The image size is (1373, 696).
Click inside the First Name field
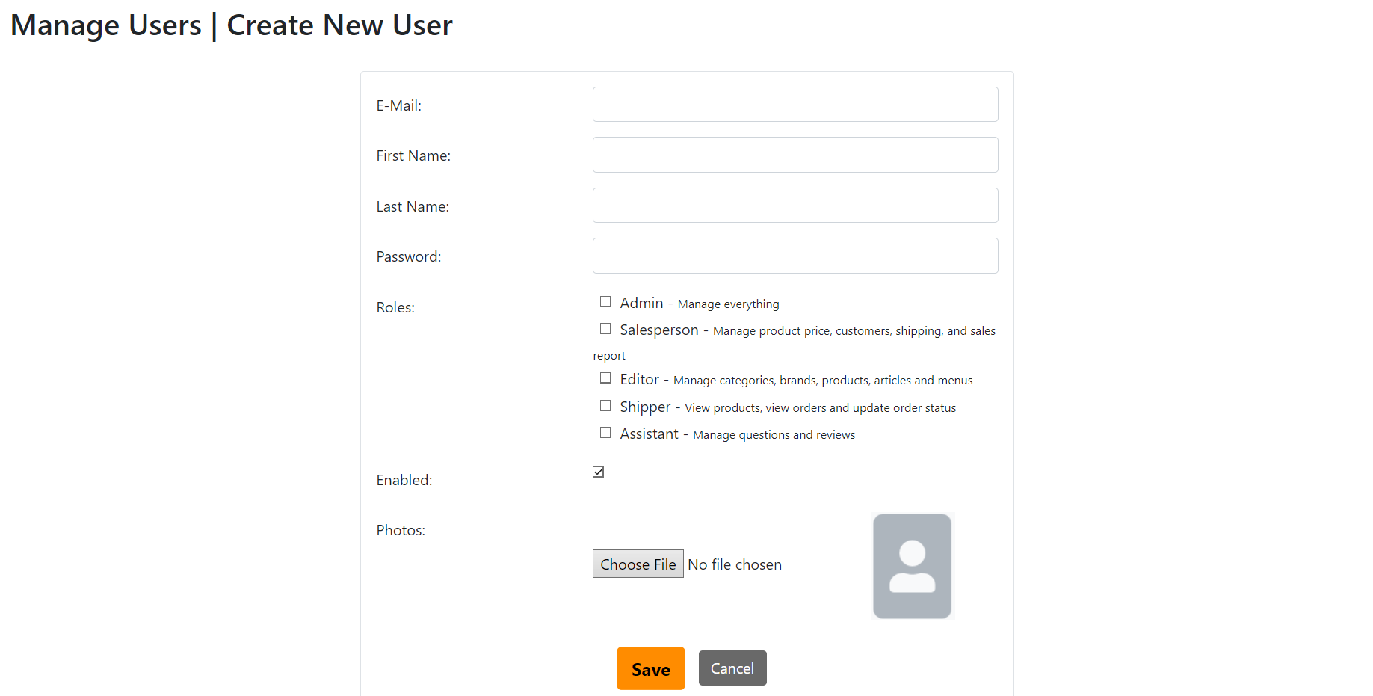click(x=795, y=155)
